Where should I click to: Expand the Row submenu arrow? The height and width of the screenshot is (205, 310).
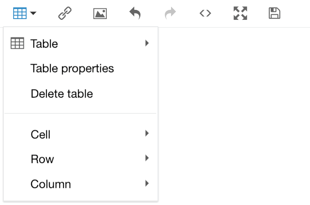tap(147, 158)
